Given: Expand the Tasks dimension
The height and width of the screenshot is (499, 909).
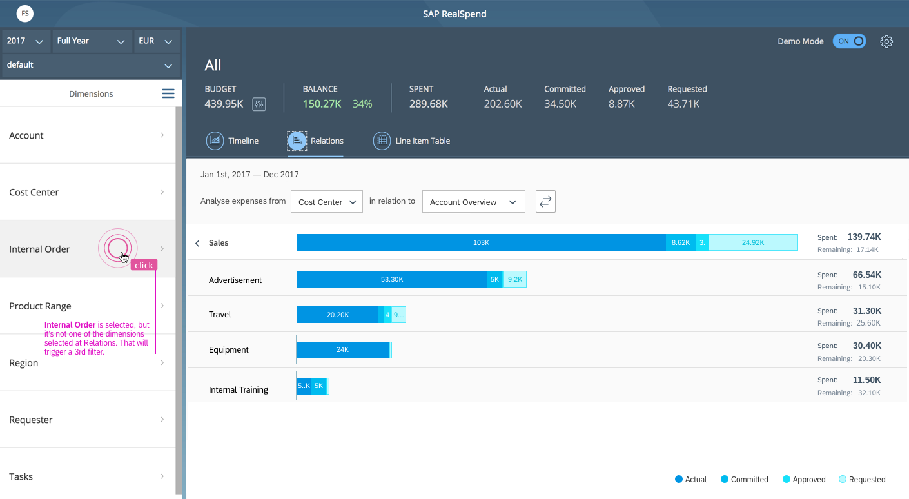Looking at the screenshot, I should tap(88, 476).
